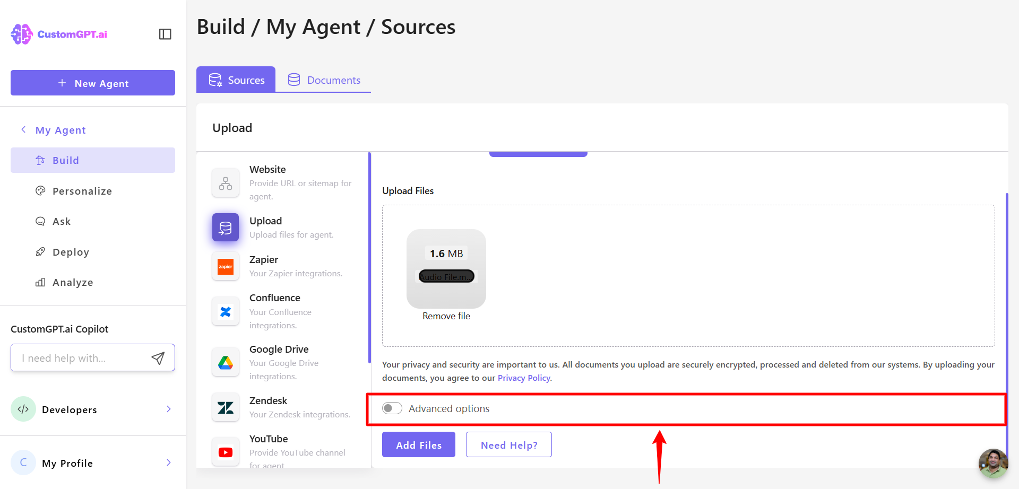Send Copilot message with paper plane icon
The height and width of the screenshot is (489, 1019).
158,358
